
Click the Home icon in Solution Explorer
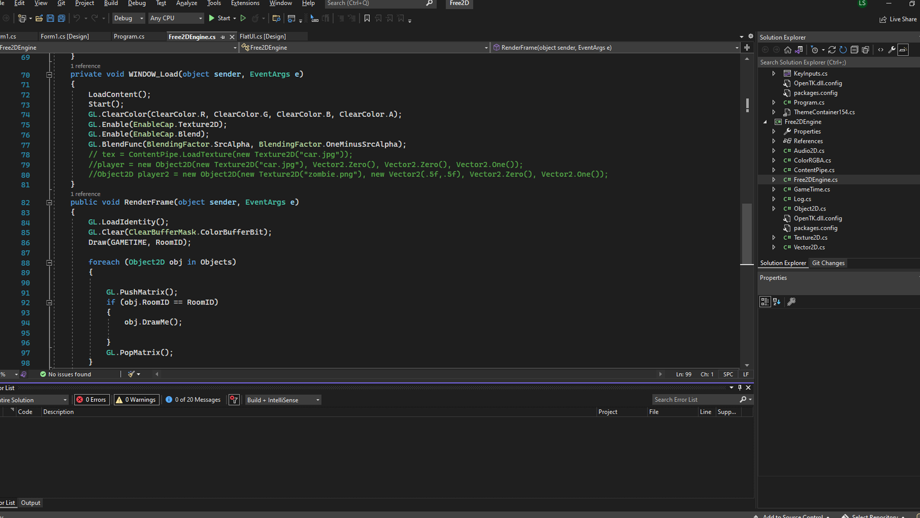tap(787, 50)
